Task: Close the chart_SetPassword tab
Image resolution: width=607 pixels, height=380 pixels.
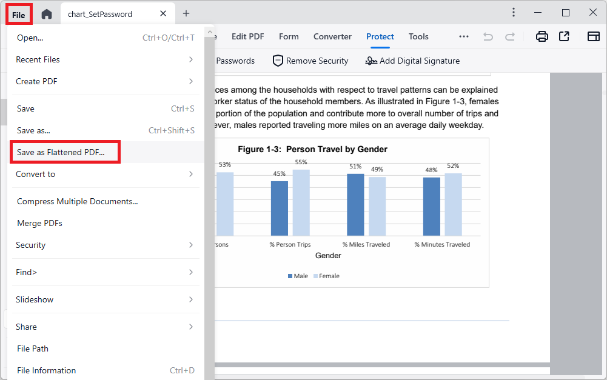Action: [x=163, y=13]
